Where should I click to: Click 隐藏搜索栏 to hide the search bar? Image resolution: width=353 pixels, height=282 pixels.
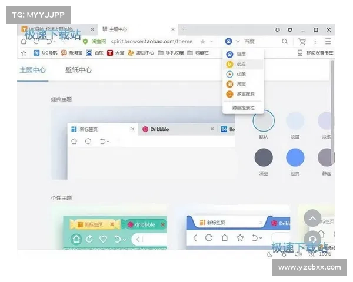(x=243, y=108)
